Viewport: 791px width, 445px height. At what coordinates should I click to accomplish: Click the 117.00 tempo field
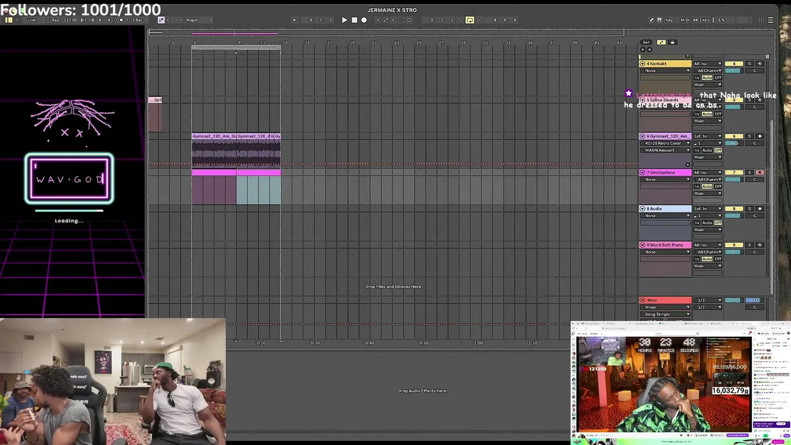pyautogui.click(x=70, y=20)
